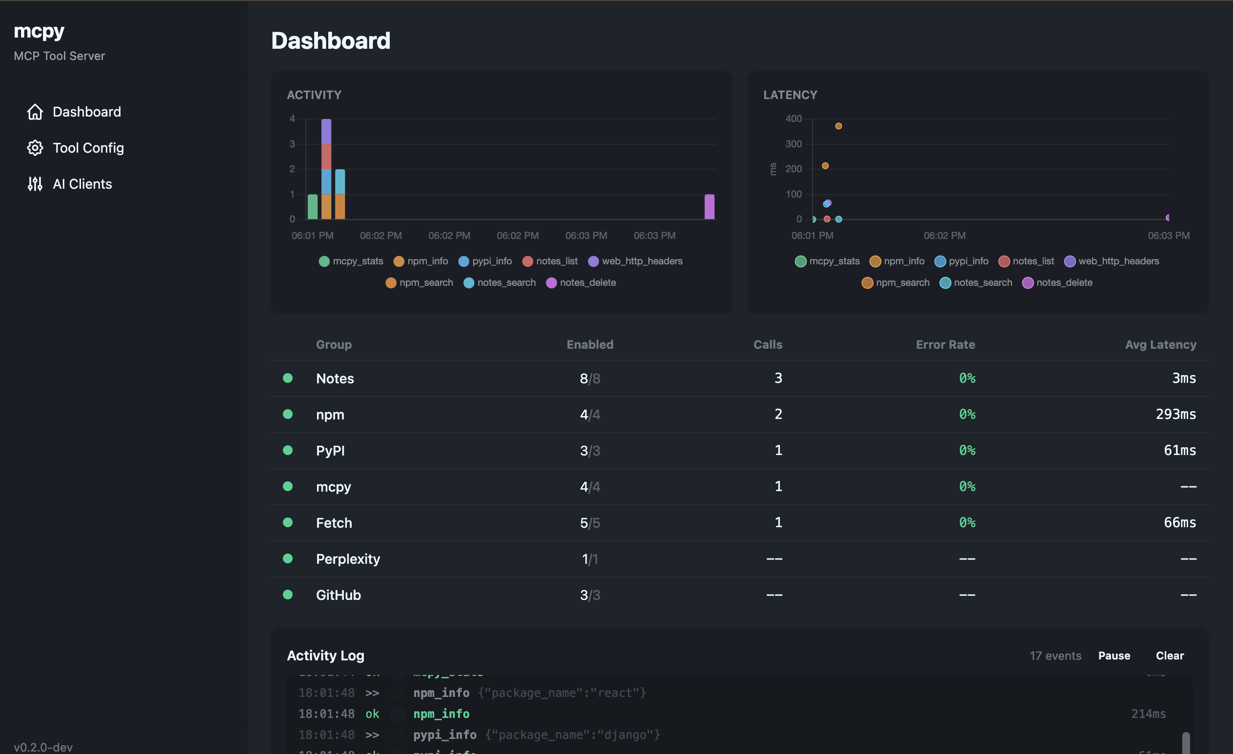The height and width of the screenshot is (754, 1233).
Task: Clear the Activity Log events
Action: [1170, 655]
